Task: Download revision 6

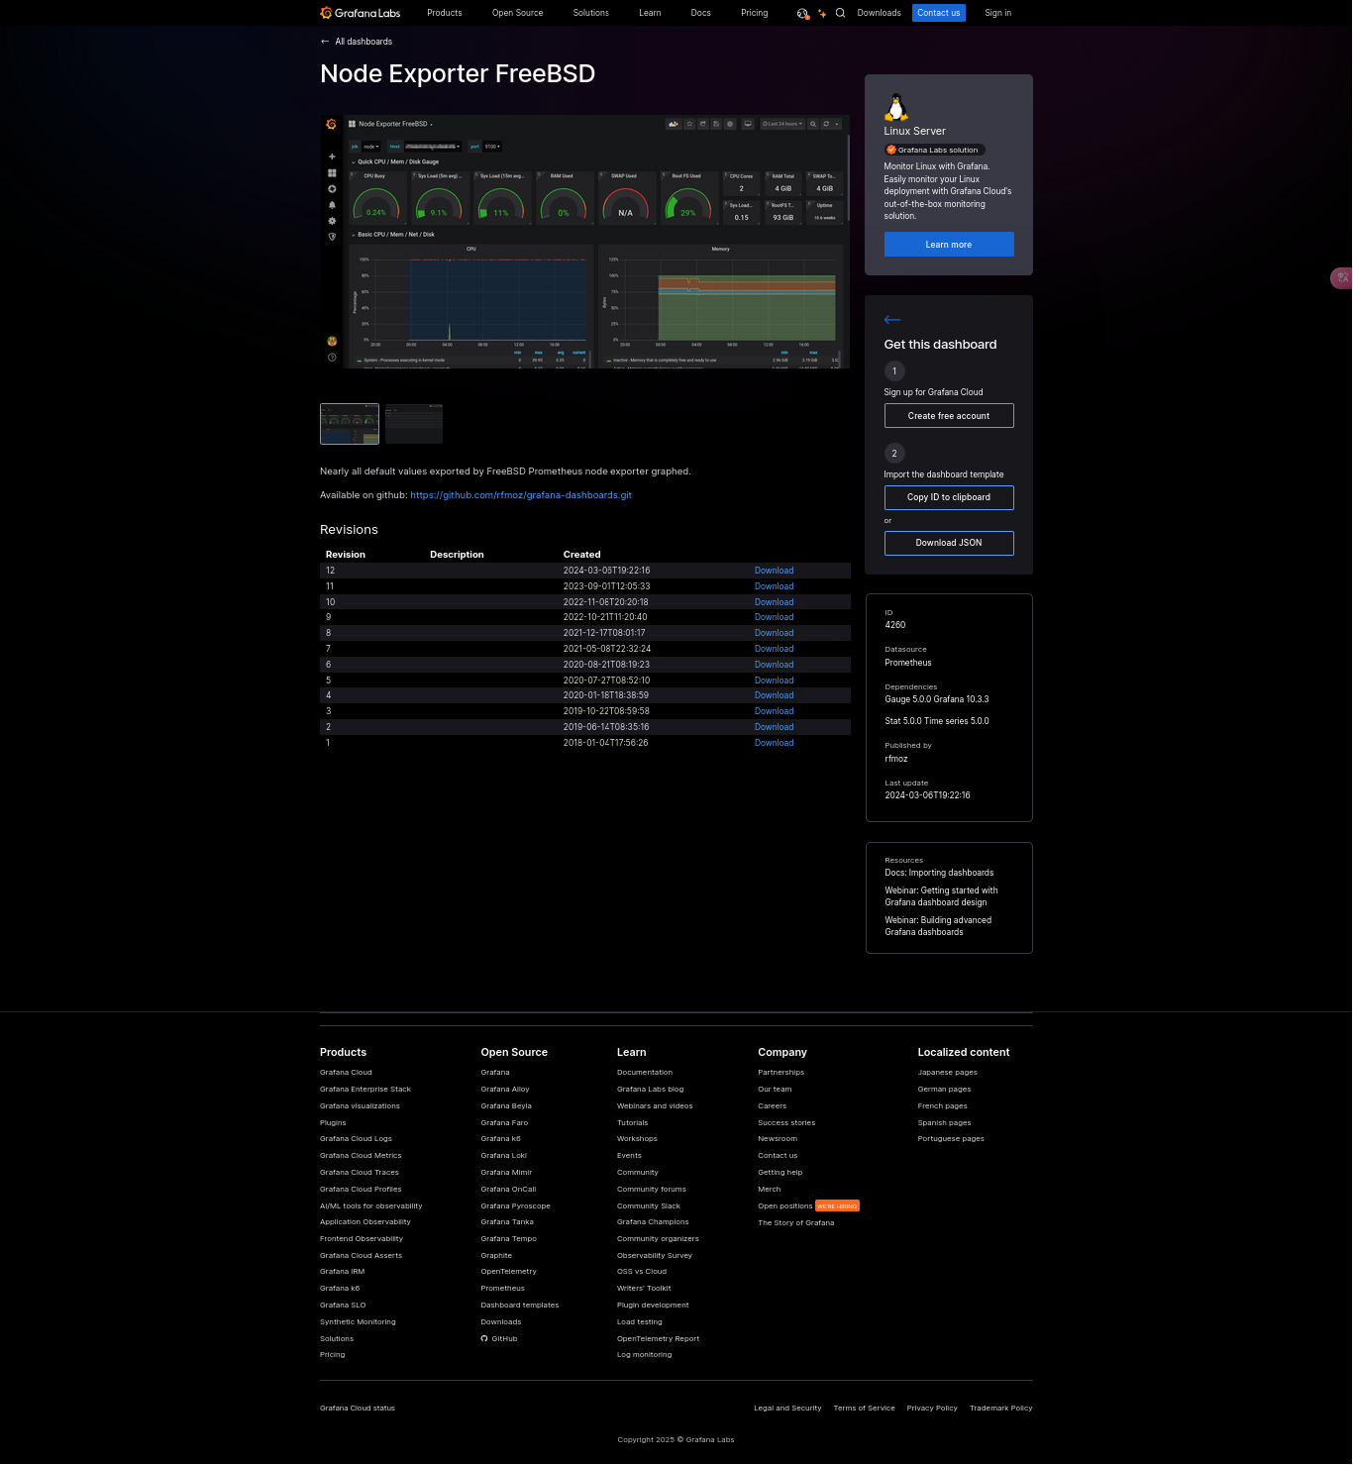Action: coord(775,665)
